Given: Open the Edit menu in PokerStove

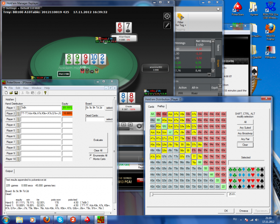Looking at the screenshot, I should click(x=18, y=88).
